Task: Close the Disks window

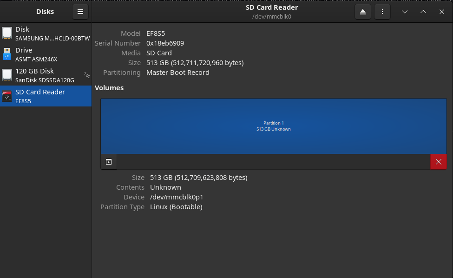Action: pos(442,12)
